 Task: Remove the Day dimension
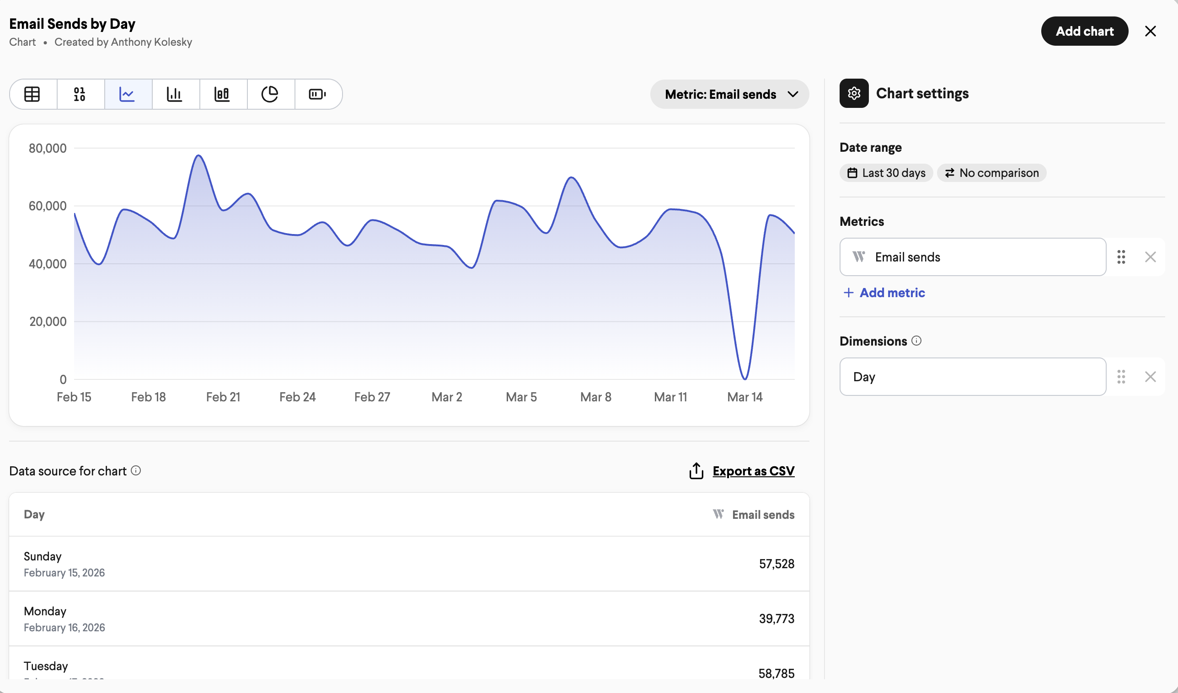(x=1151, y=377)
